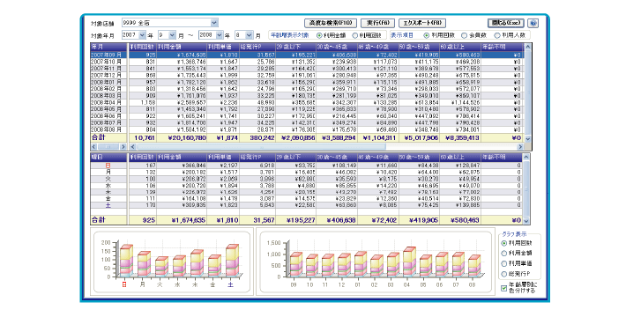Expand the start month dropdown
626x317 pixels.
pyautogui.click(x=172, y=35)
